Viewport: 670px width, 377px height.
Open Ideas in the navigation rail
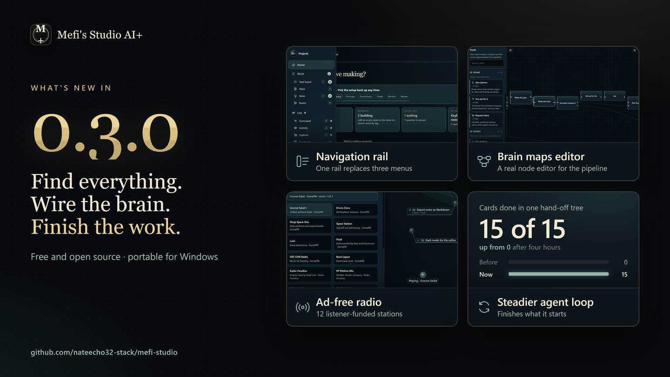coord(312,96)
